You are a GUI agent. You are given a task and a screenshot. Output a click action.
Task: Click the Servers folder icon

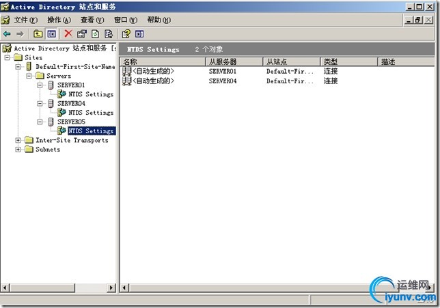coord(40,76)
